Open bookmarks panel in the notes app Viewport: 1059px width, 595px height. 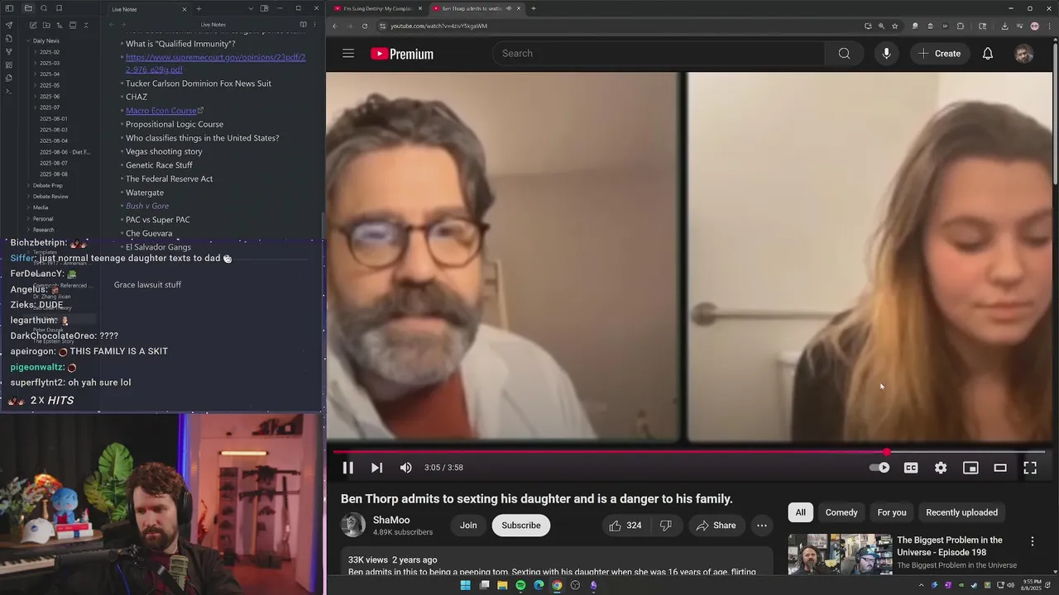coord(59,8)
